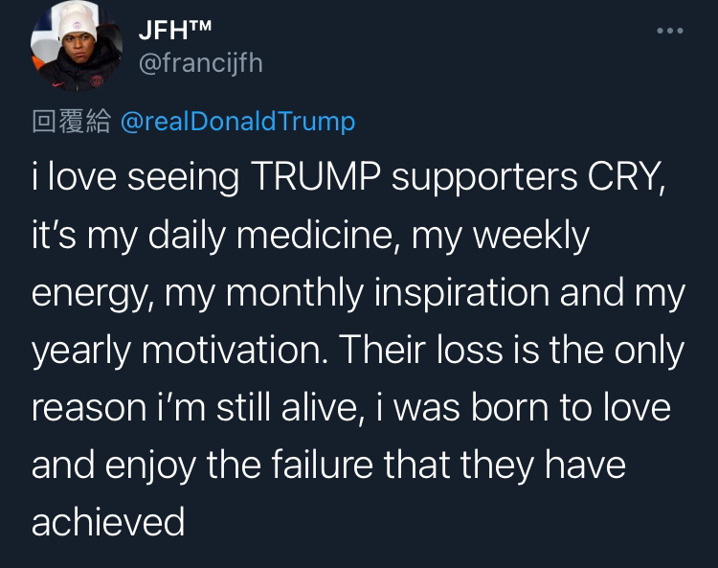Click the phrase weekly energy text

[310, 263]
